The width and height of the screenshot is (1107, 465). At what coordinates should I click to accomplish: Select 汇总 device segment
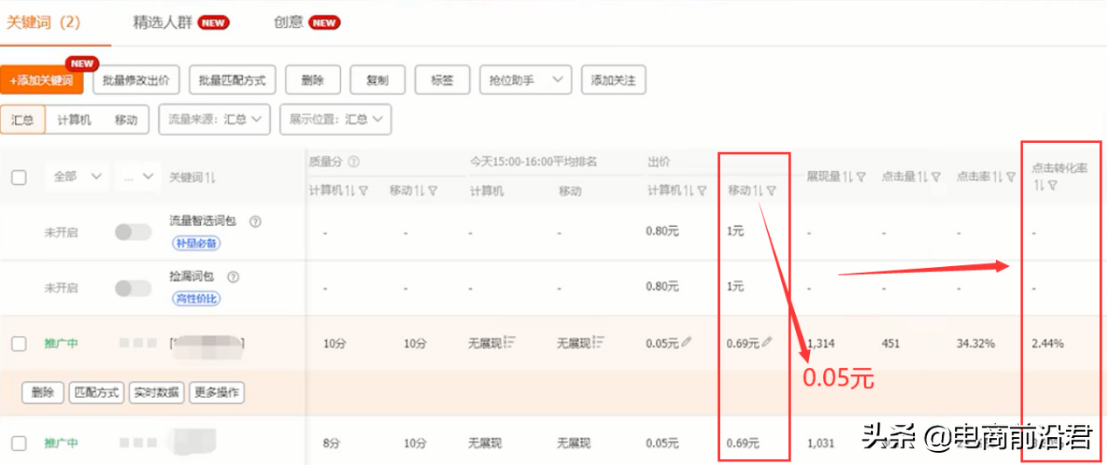pos(23,120)
